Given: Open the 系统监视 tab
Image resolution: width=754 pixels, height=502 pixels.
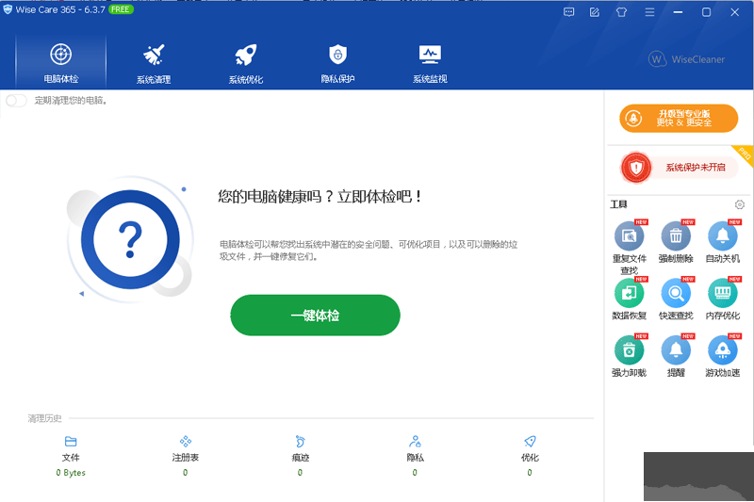Looking at the screenshot, I should 430,62.
